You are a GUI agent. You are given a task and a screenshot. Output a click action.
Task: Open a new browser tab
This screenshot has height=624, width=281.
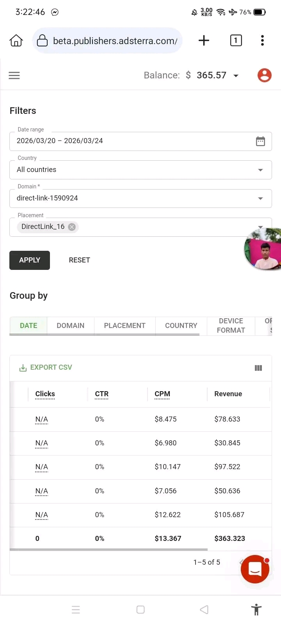click(x=204, y=41)
